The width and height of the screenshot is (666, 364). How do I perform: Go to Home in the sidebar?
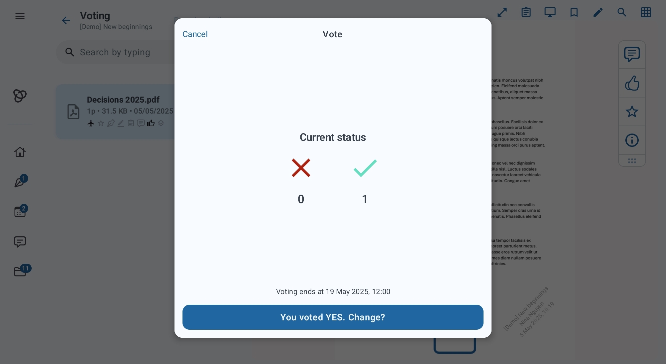20,152
